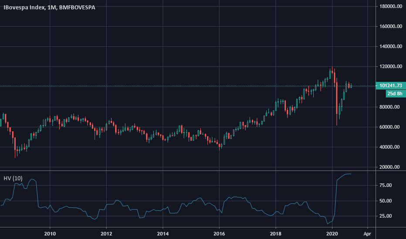Screen dimensions: 406x239
Task: Click the 25.00 HV axis label
Action: (386, 216)
